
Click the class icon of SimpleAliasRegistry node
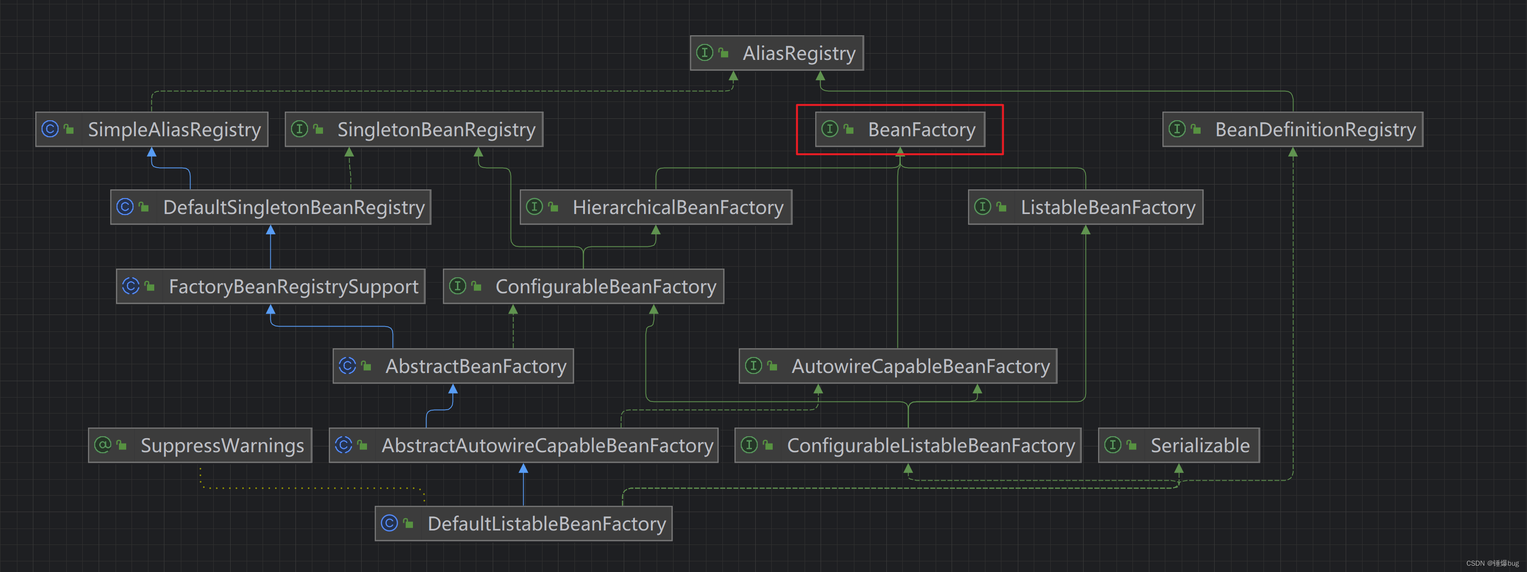click(50, 129)
